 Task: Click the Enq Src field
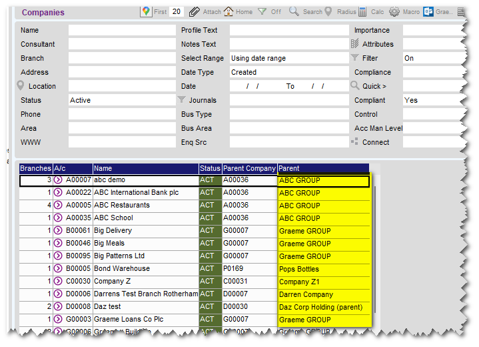[289, 142]
